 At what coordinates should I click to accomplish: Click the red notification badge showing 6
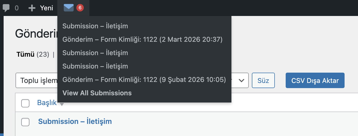(80, 8)
